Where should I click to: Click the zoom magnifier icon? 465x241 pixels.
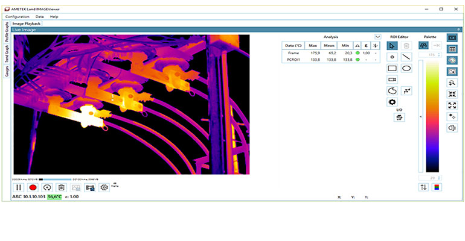point(452,83)
